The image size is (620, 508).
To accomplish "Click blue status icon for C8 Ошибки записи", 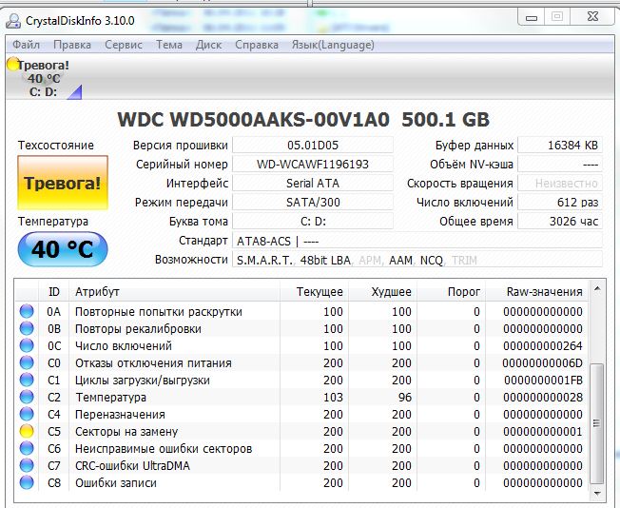I will tap(27, 482).
